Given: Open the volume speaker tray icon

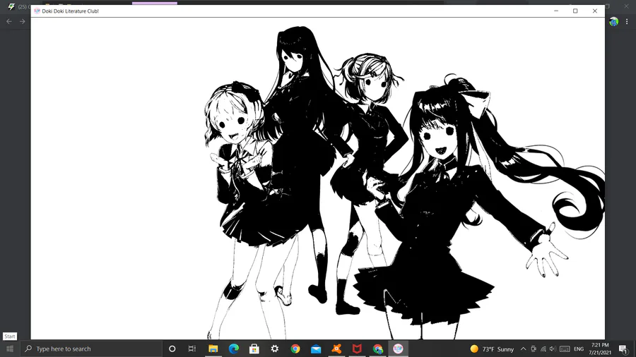Looking at the screenshot, I should (x=553, y=349).
